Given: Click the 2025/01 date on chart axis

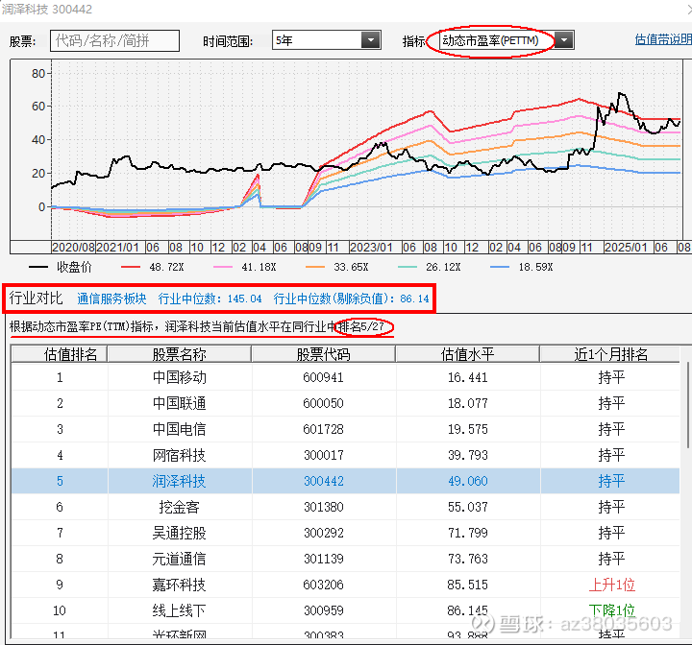Looking at the screenshot, I should [626, 248].
